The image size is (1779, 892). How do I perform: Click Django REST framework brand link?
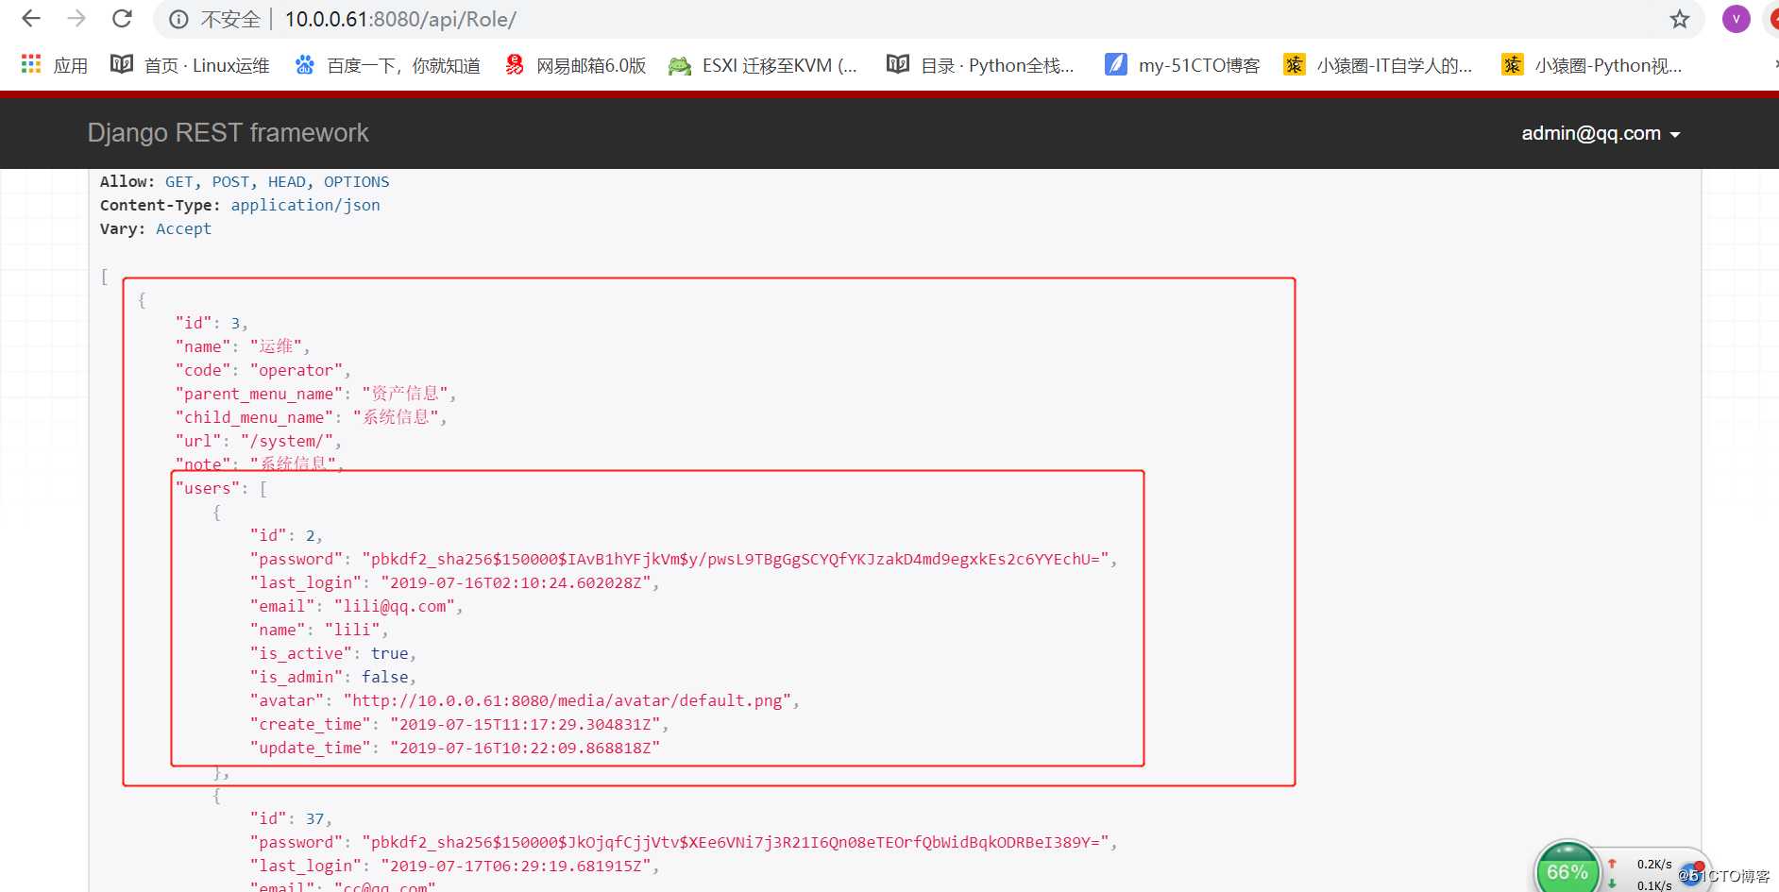coord(228,133)
